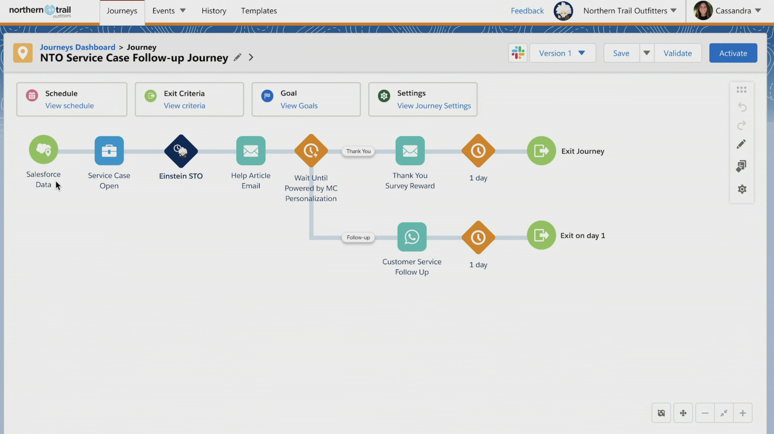Toggle the mini-map icon at bottom right
The height and width of the screenshot is (434, 774).
[x=661, y=413]
